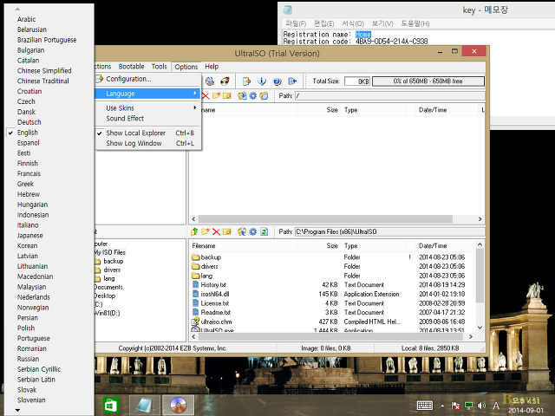This screenshot has width=555, height=416.
Task: Open the on-screen keyboard tray icon
Action: (x=425, y=406)
